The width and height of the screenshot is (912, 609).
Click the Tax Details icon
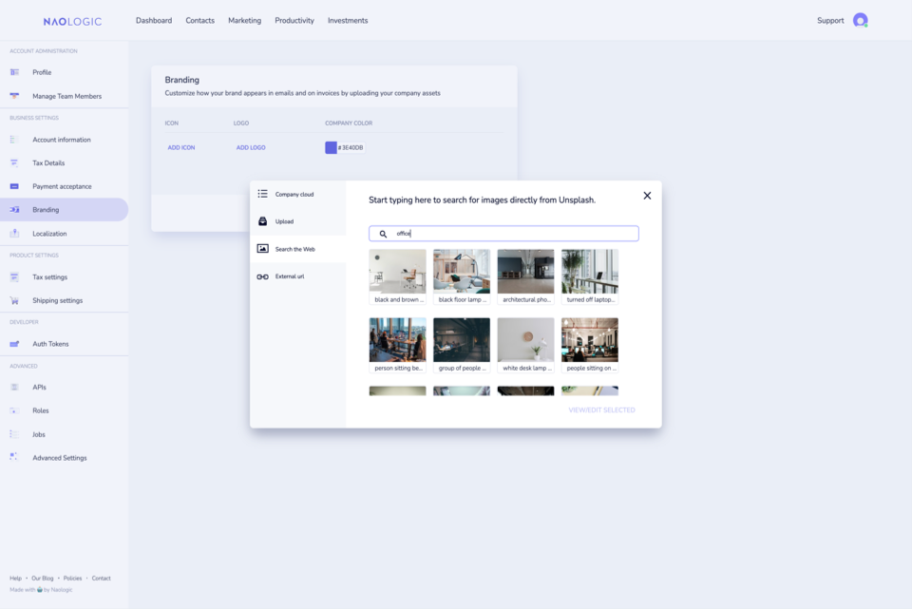coord(14,162)
